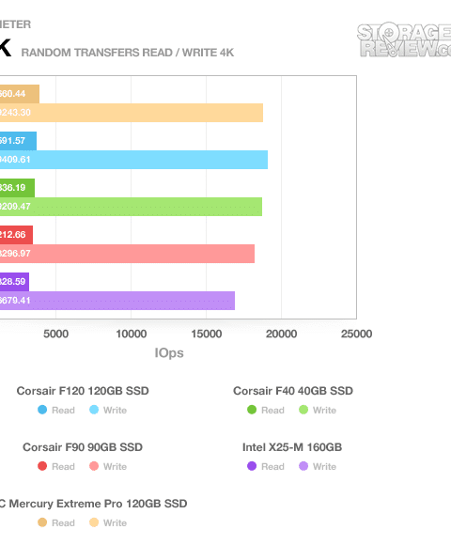Click the 'Write' label under Corsair F120
This screenshot has width=451, height=545.
[x=115, y=410]
